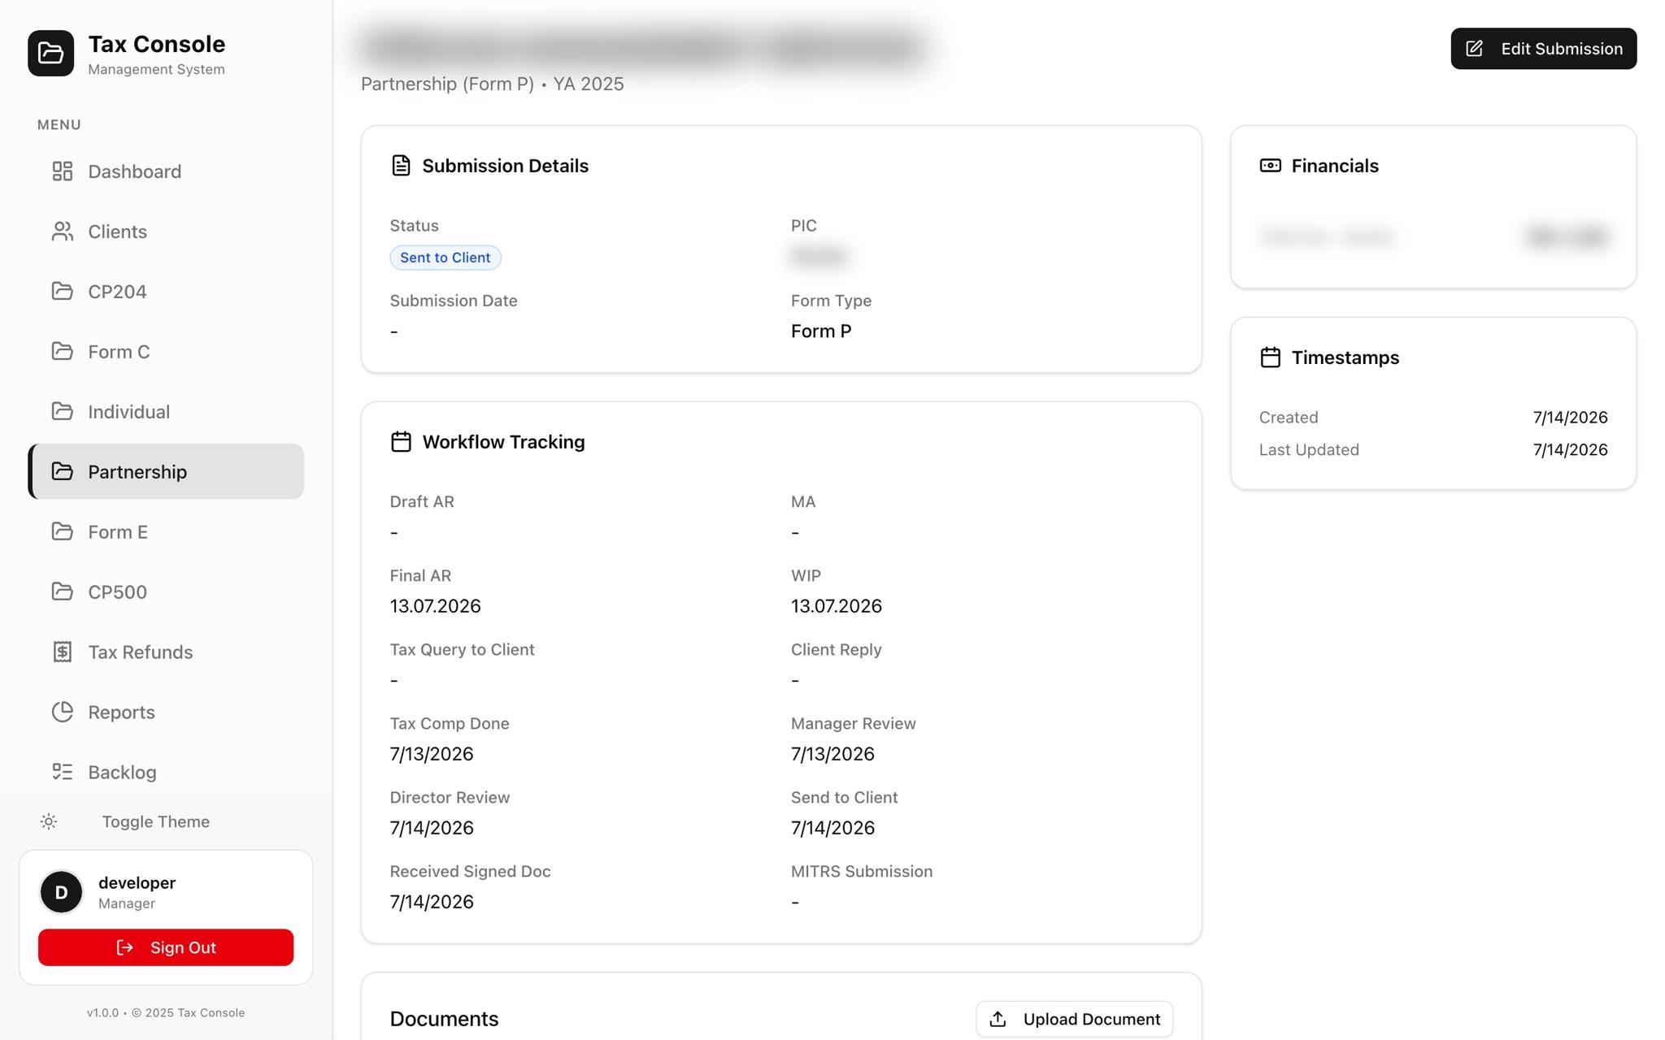Viewport: 1665px width, 1040px height.
Task: Click the Backlog checklist icon
Action: (63, 772)
